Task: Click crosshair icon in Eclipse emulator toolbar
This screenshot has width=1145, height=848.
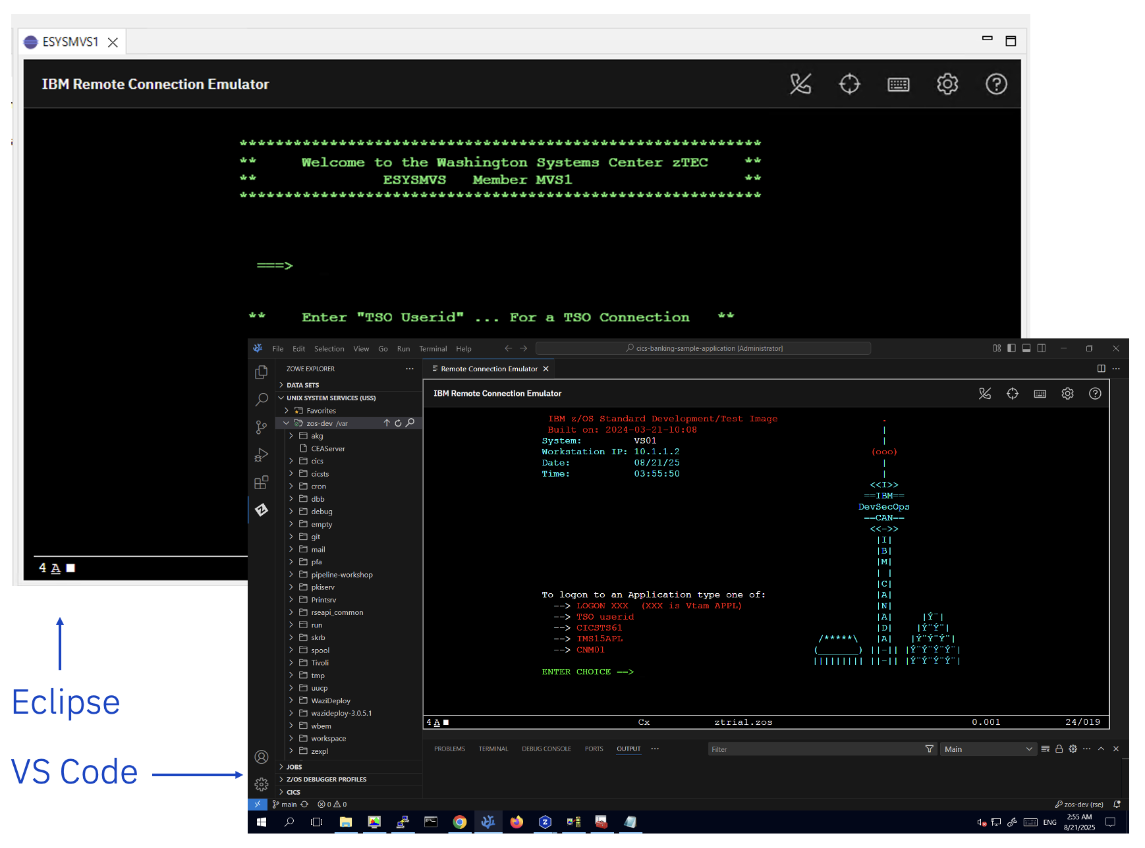Action: click(849, 84)
